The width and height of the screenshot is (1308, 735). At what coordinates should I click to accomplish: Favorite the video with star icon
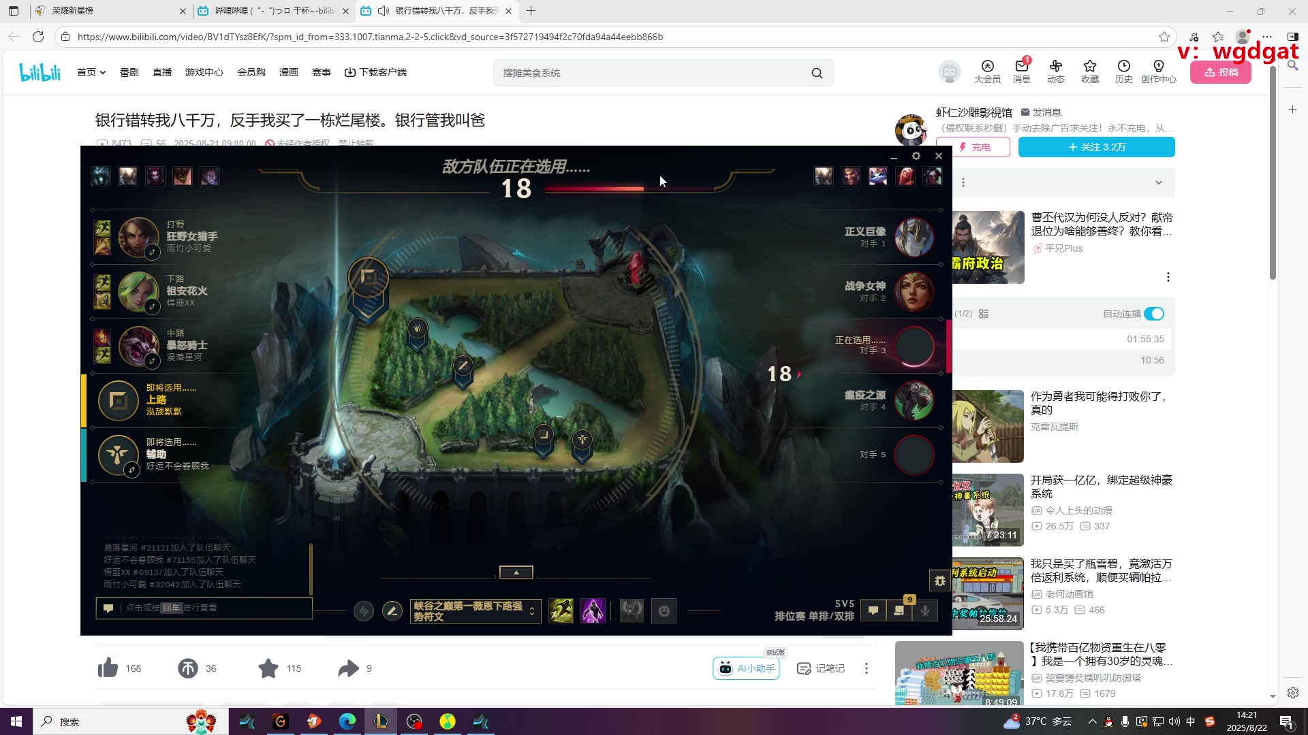pyautogui.click(x=268, y=668)
